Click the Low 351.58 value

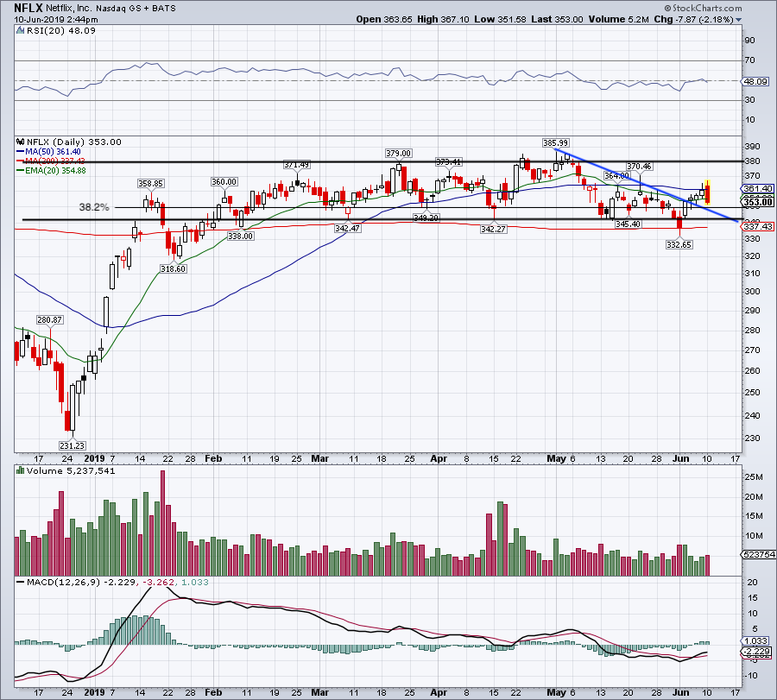click(500, 19)
